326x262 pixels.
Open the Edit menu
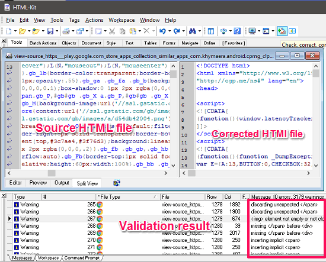pyautogui.click(x=24, y=20)
